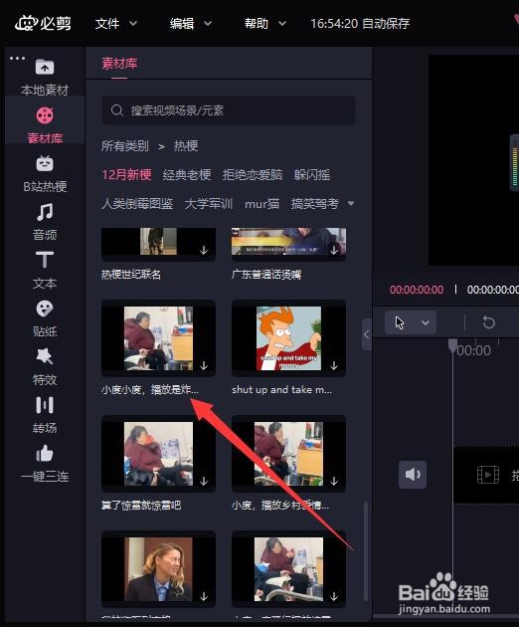
Task: Click the red current timecode 00:00:00:00
Action: coord(417,290)
